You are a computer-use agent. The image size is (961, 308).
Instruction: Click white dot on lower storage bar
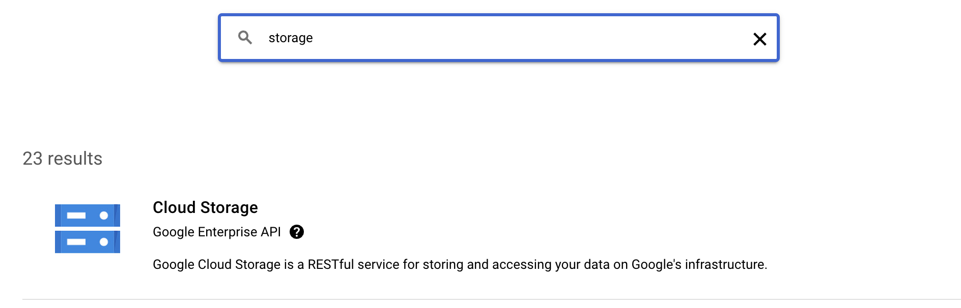[104, 242]
